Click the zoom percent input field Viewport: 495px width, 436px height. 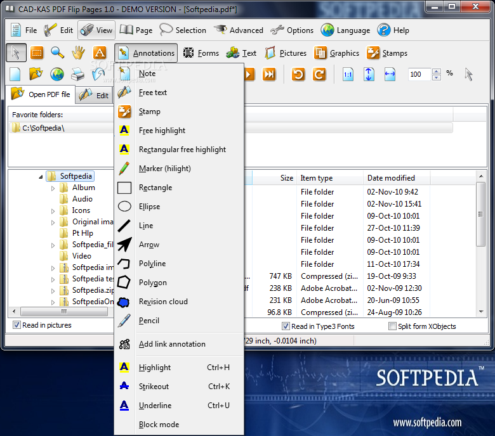[419, 74]
